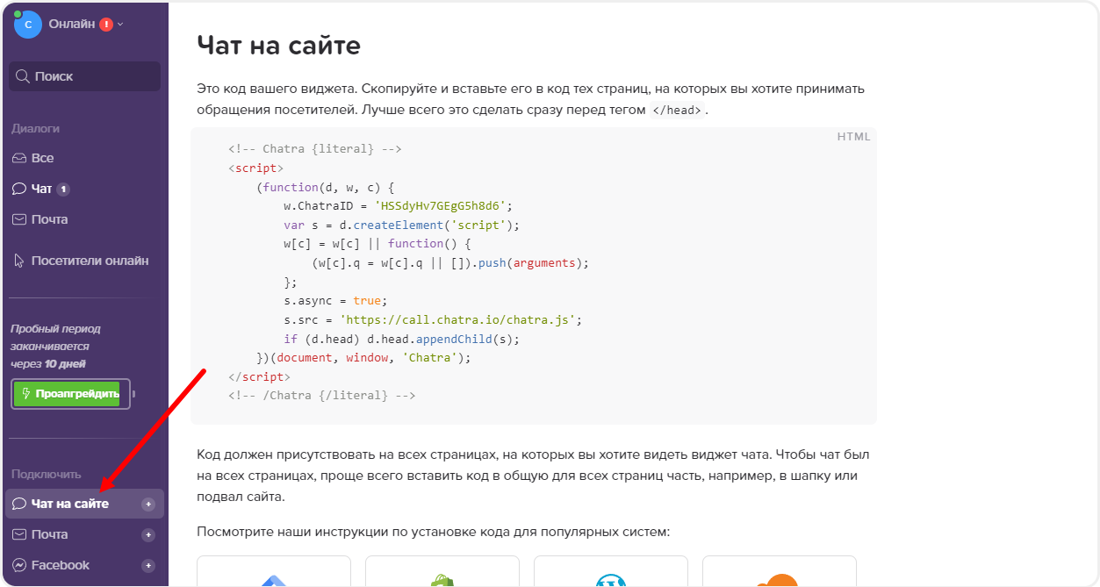
Task: Click unread count badge next to Чат
Action: point(63,189)
